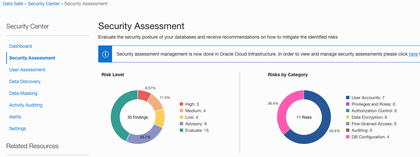Click the Security Center breadcrumb link
Screen dimensions: 420x157
click(x=44, y=4)
